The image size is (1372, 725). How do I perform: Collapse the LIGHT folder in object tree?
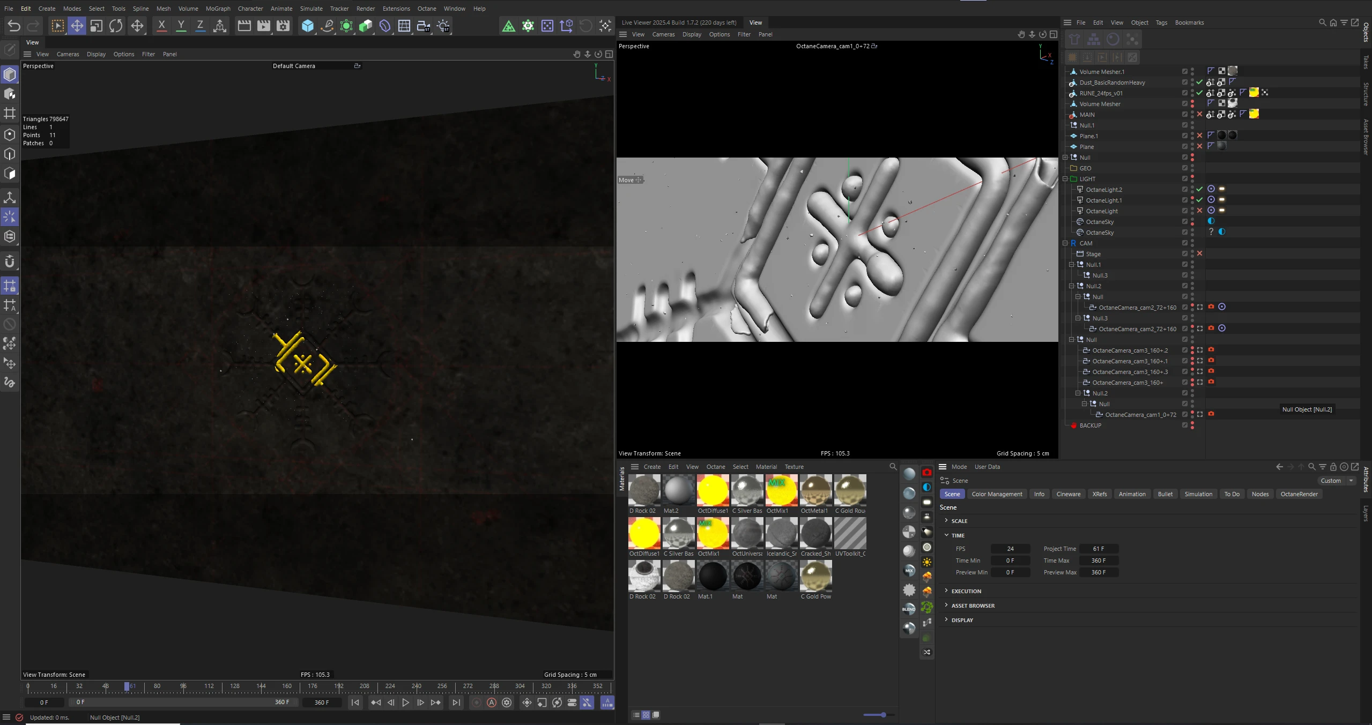(x=1065, y=179)
